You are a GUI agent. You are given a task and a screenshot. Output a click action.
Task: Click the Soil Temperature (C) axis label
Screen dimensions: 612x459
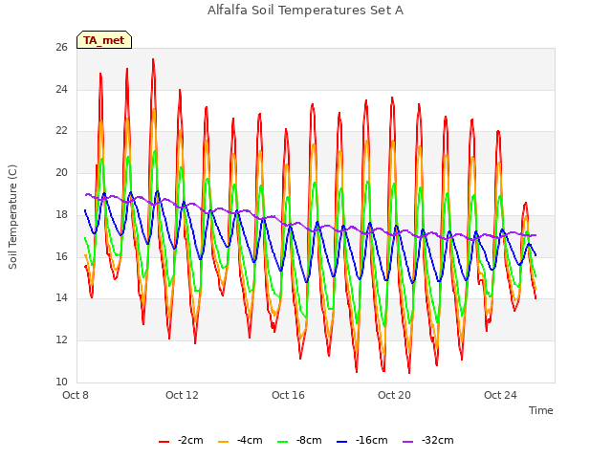12,217
